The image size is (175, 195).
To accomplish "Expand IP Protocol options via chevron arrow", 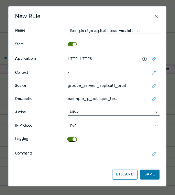I will coord(156,126).
